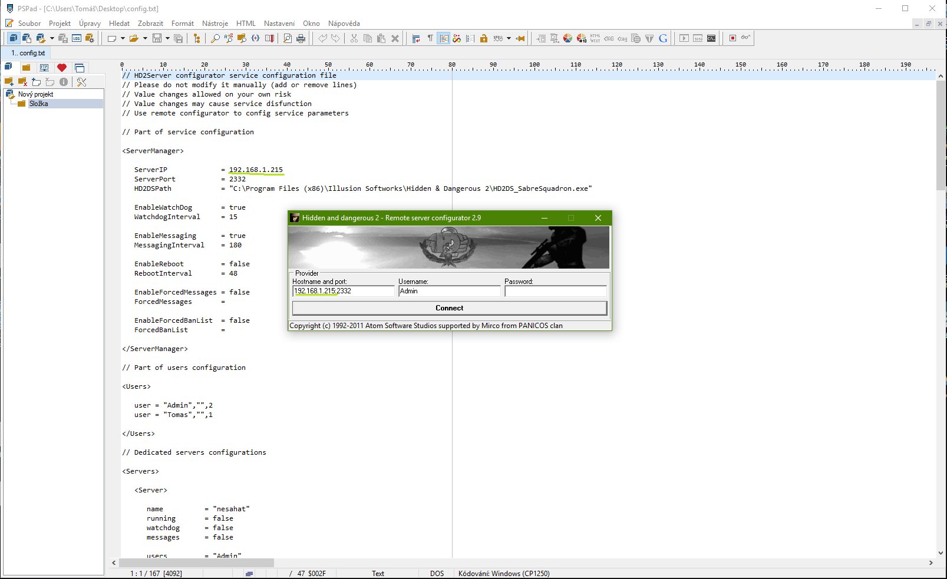Click the project info 'i' icon
The height and width of the screenshot is (579, 947).
[64, 82]
